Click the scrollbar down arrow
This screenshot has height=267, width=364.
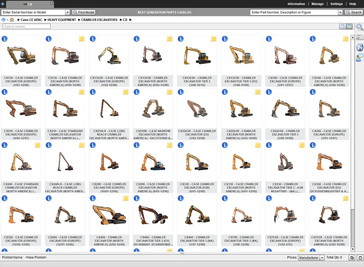coord(353,249)
